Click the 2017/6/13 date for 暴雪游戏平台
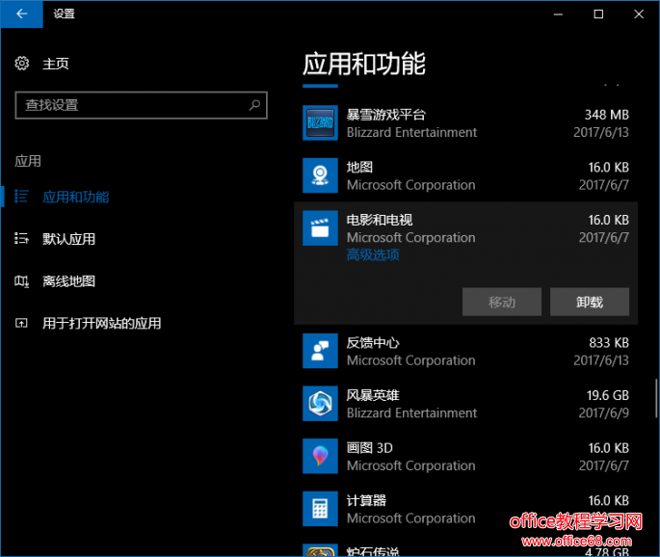This screenshot has height=557, width=660. tap(601, 132)
